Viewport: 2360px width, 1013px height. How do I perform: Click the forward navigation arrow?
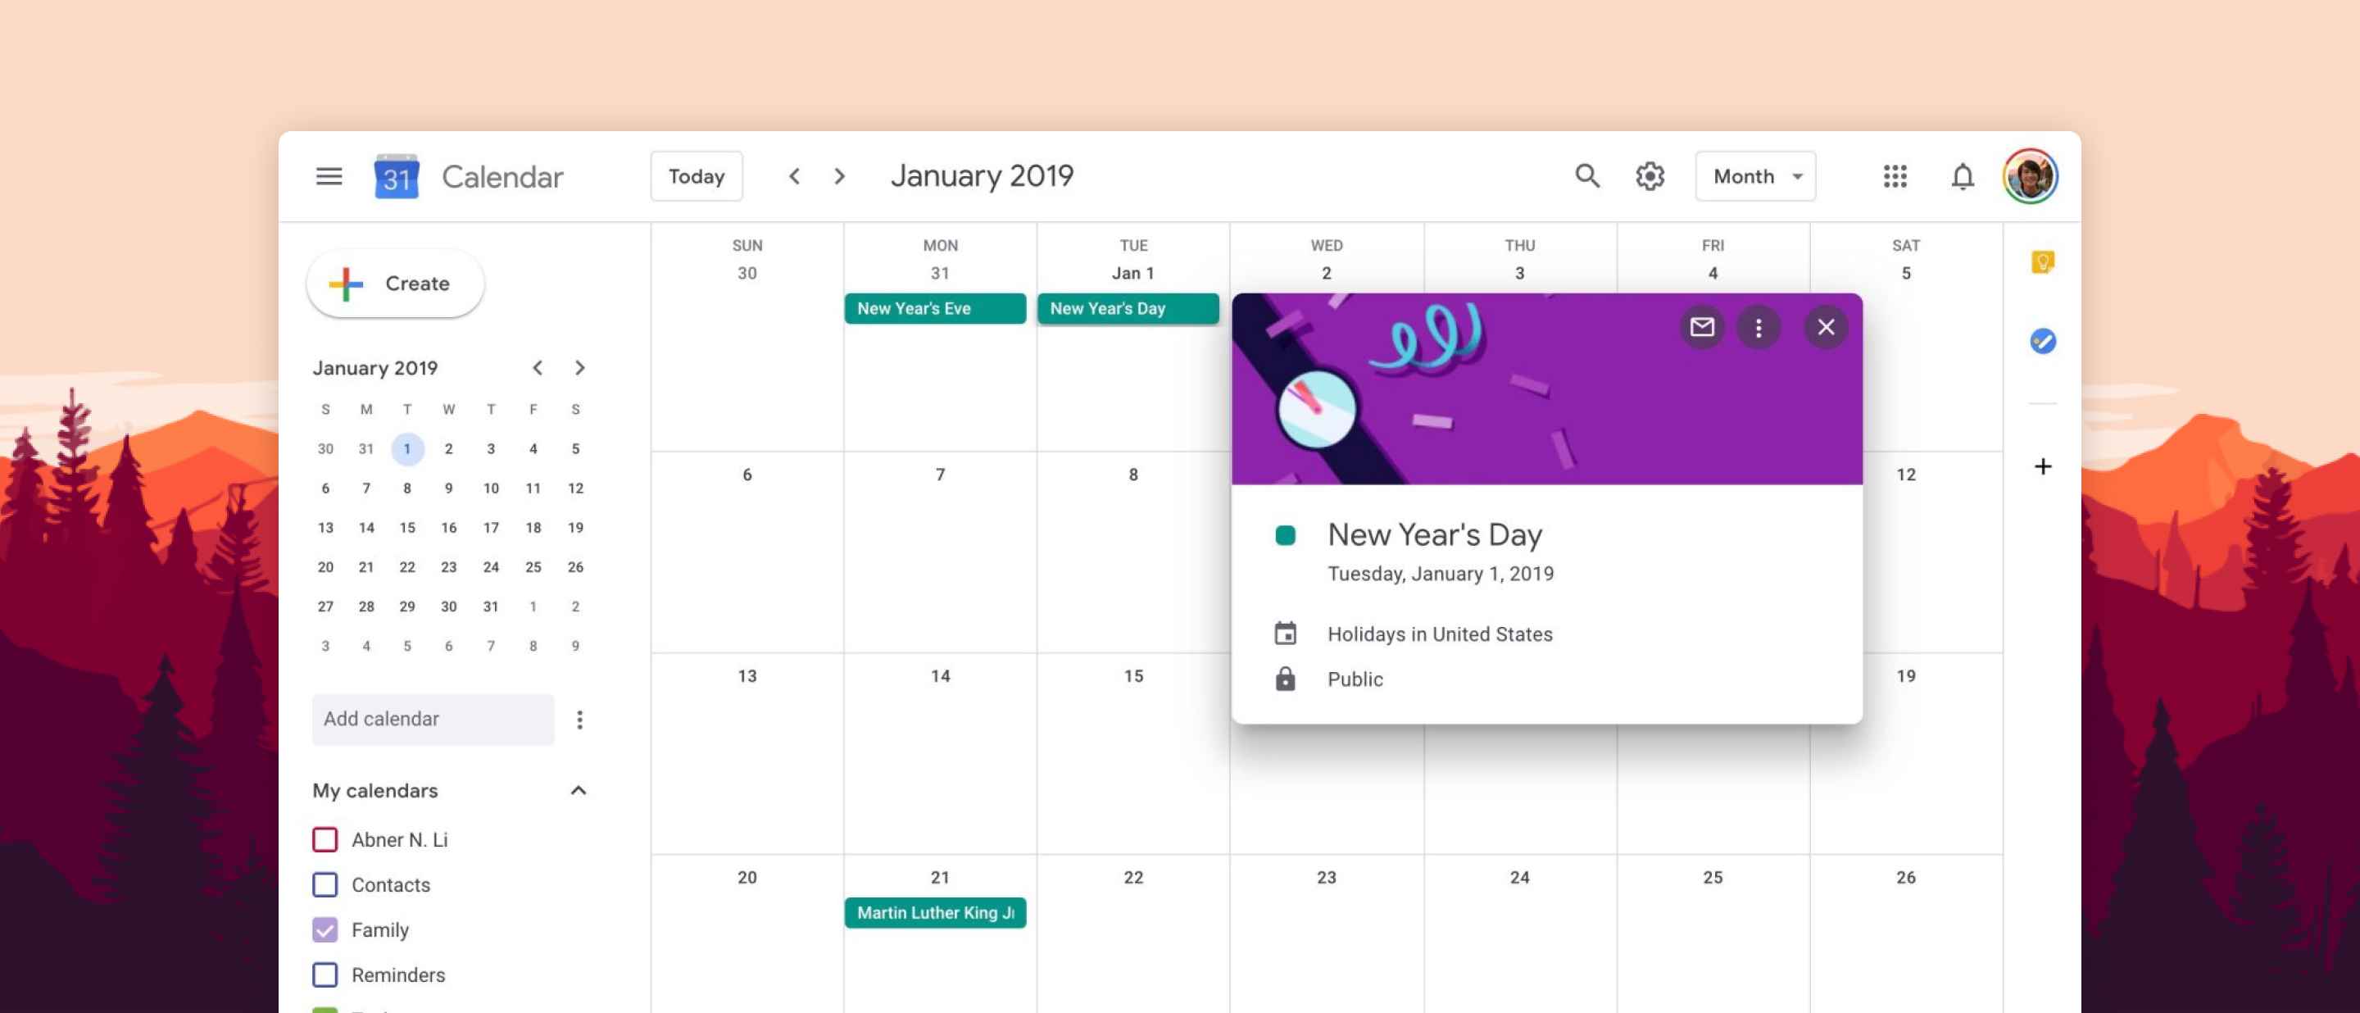(x=840, y=176)
